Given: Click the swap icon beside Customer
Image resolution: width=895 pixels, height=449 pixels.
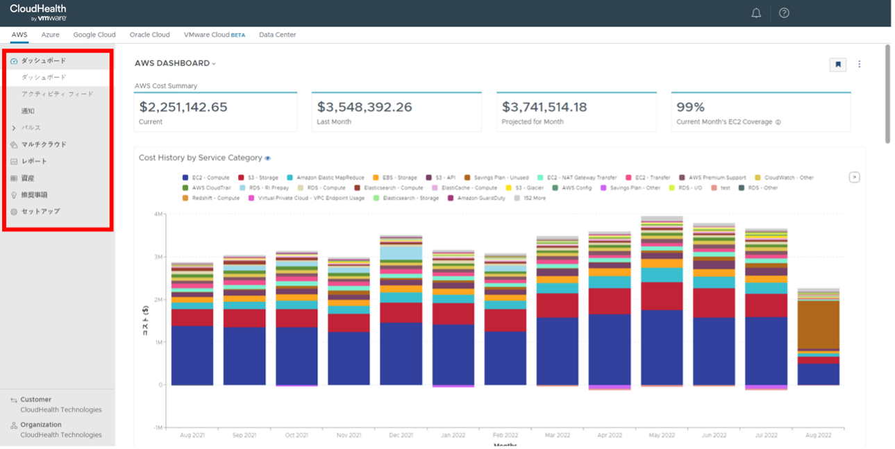Looking at the screenshot, I should pyautogui.click(x=14, y=400).
